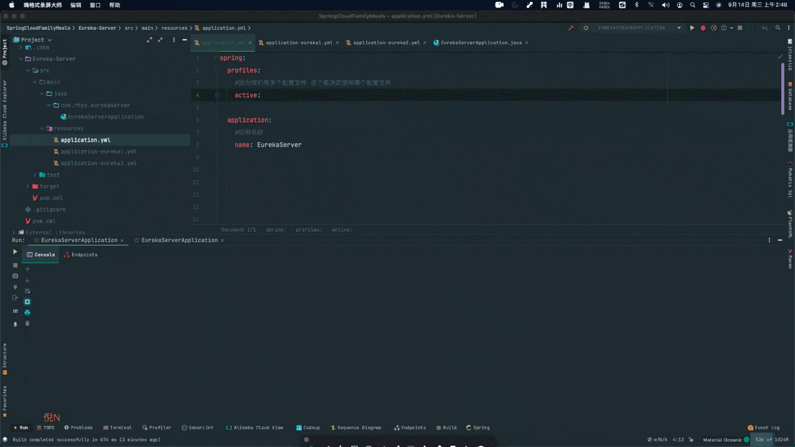The height and width of the screenshot is (447, 795).
Task: Click the Apple menu icon
Action: point(11,4)
